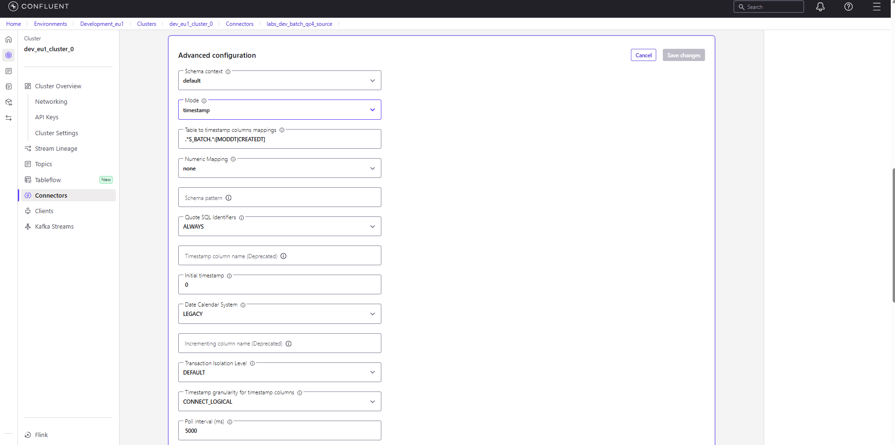This screenshot has width=895, height=445.
Task: Show info for Table to timestamp columns mappings
Action: point(282,130)
